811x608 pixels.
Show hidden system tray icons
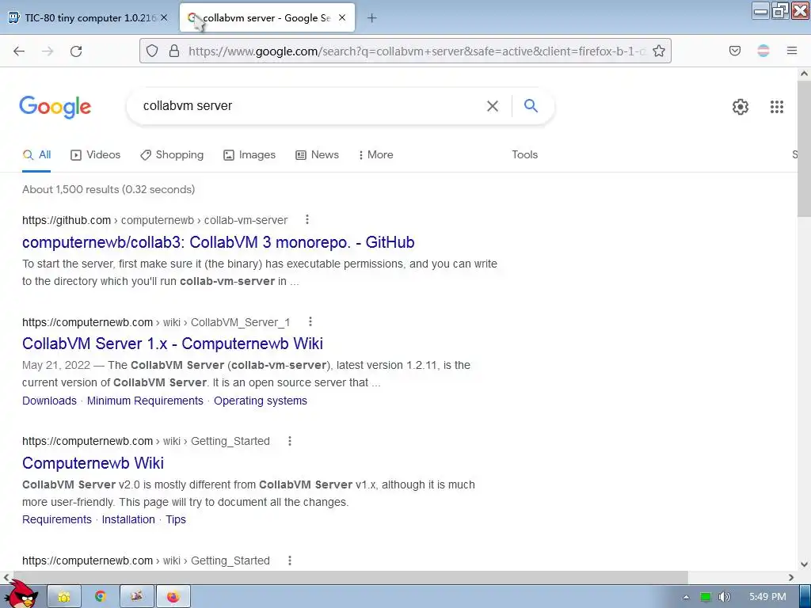[686, 597]
